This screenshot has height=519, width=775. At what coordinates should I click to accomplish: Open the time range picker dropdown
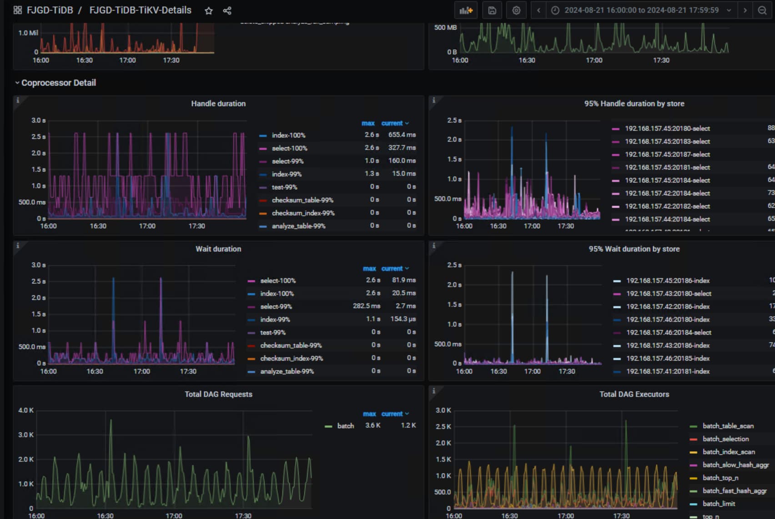pos(641,10)
